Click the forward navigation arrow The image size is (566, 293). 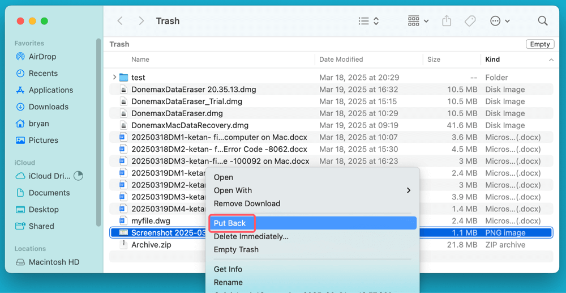click(x=141, y=21)
